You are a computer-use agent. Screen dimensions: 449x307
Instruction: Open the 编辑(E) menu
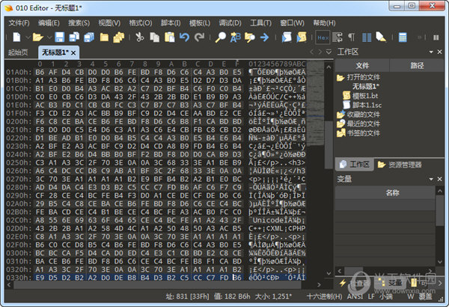[x=49, y=23]
